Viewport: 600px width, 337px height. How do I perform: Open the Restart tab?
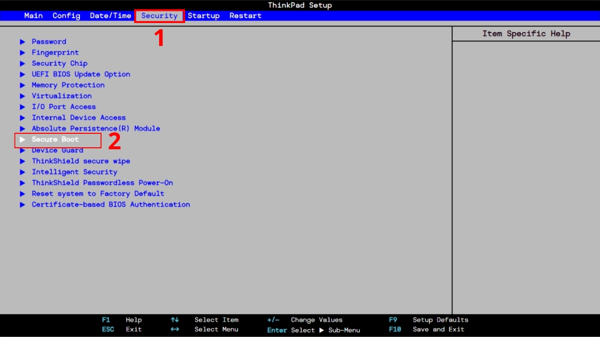245,15
